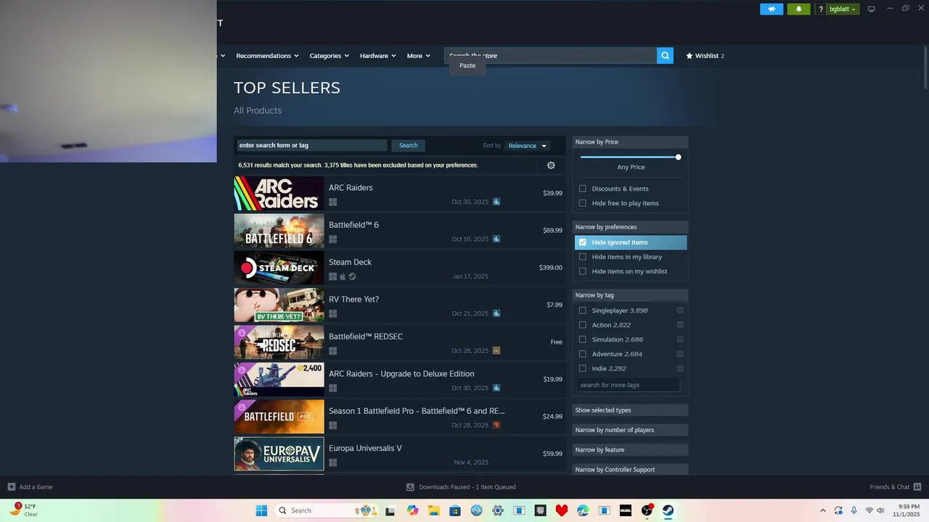The image size is (929, 522).
Task: Open Big Picture mode monitor icon
Action: 872,9
